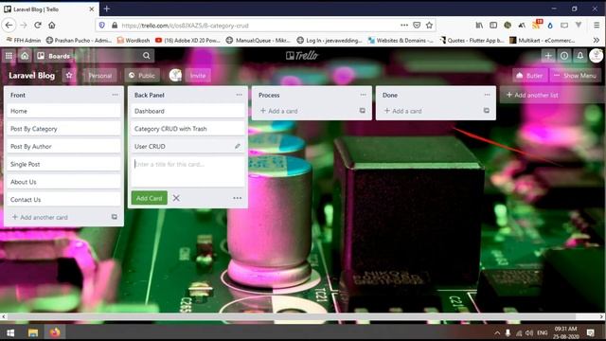Screen dimensions: 606x341
Task: Click browser Home icon
Action: (52, 26)
